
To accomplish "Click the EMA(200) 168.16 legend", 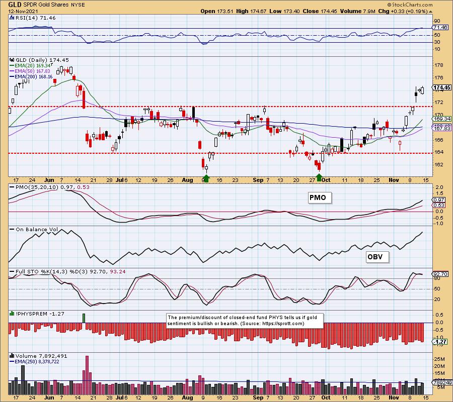I will pos(31,77).
